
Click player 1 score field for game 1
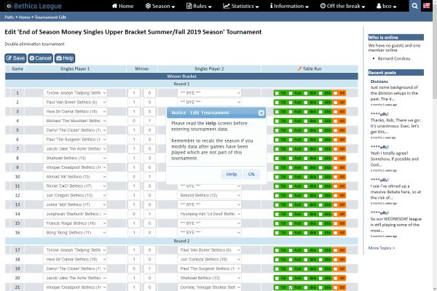point(134,93)
